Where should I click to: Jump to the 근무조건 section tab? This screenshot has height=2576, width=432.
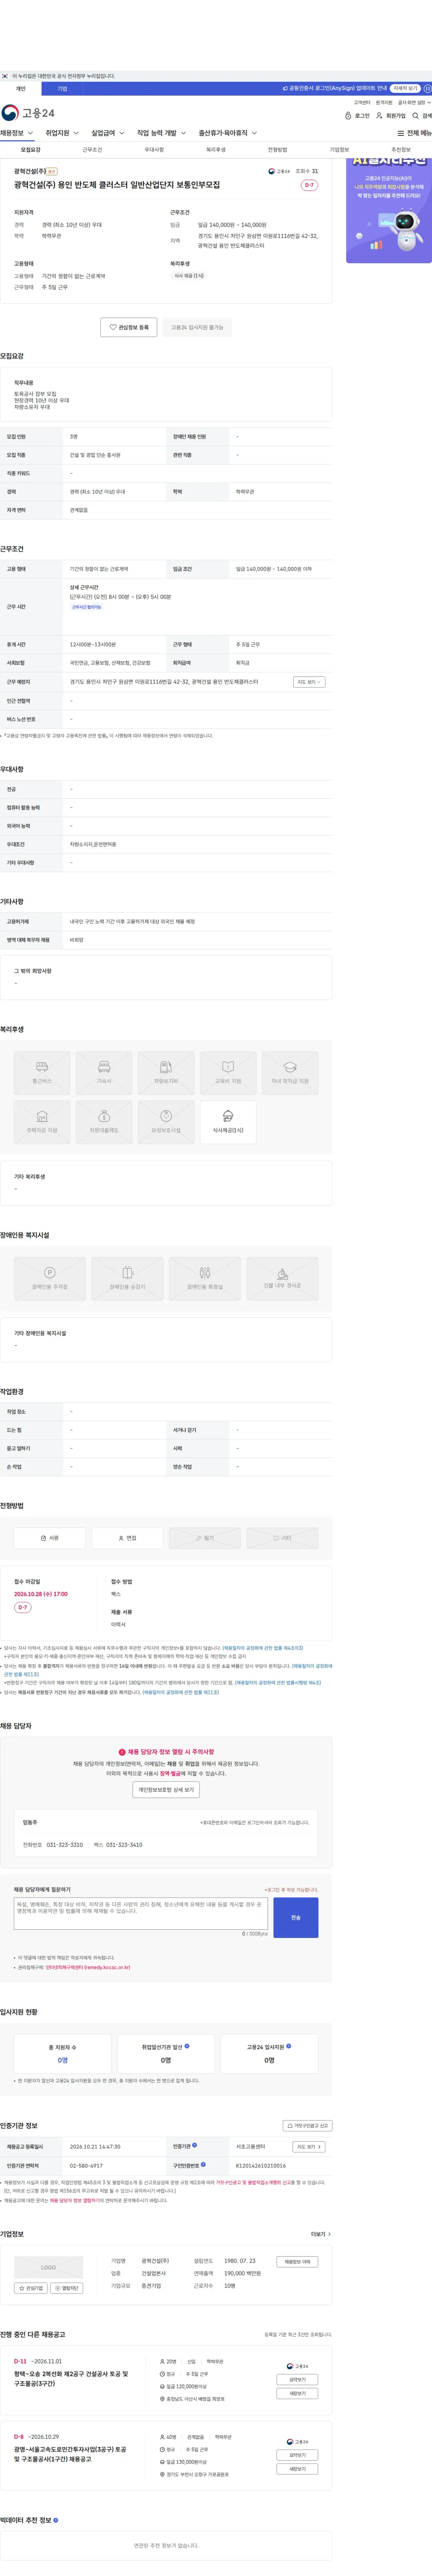pyautogui.click(x=92, y=150)
